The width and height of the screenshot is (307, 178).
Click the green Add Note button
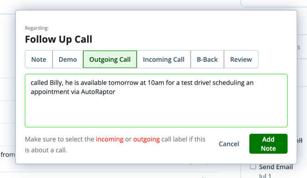tap(268, 144)
